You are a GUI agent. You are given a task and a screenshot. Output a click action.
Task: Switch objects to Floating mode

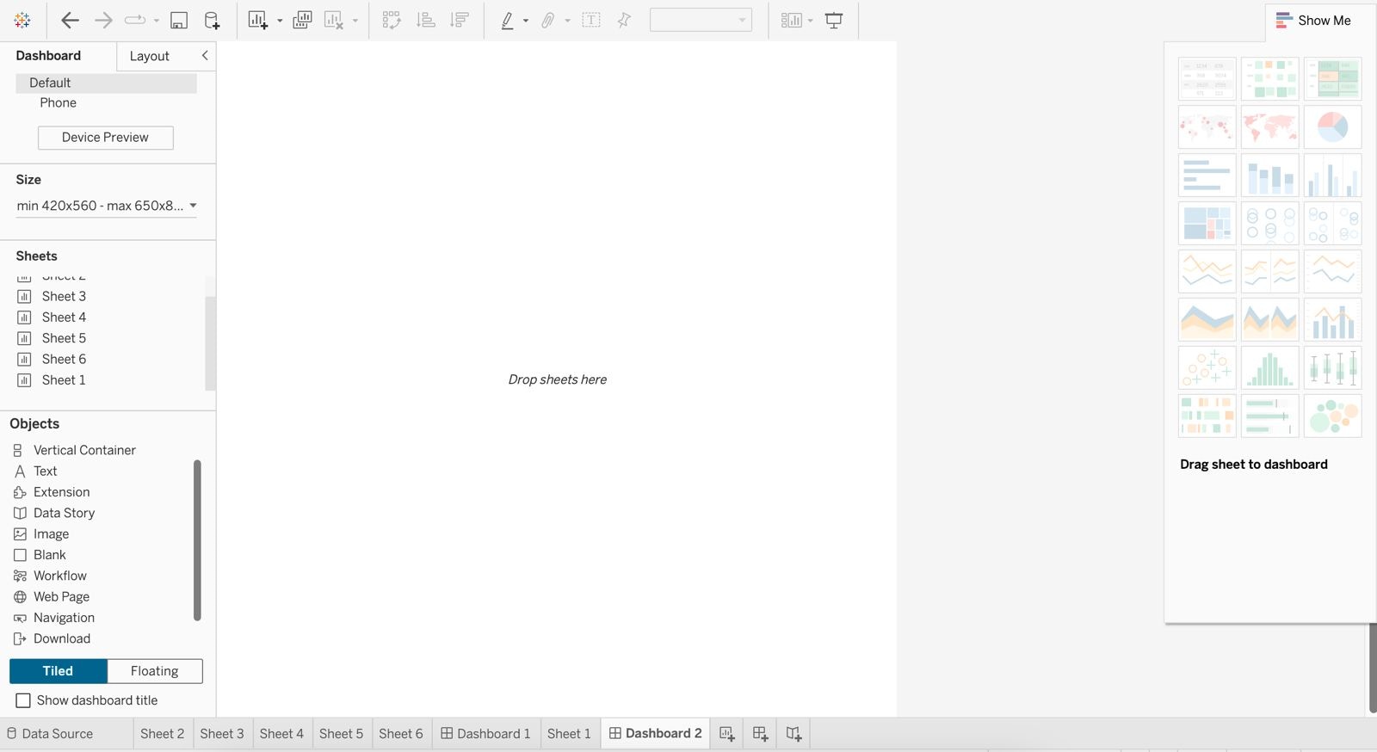tap(155, 671)
